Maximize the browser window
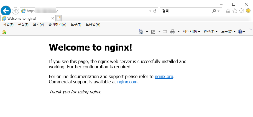 click(234, 4)
